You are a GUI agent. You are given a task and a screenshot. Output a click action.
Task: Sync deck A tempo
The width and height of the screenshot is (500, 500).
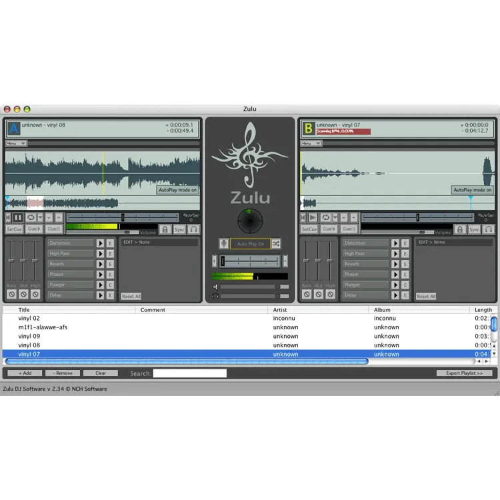pos(179,229)
